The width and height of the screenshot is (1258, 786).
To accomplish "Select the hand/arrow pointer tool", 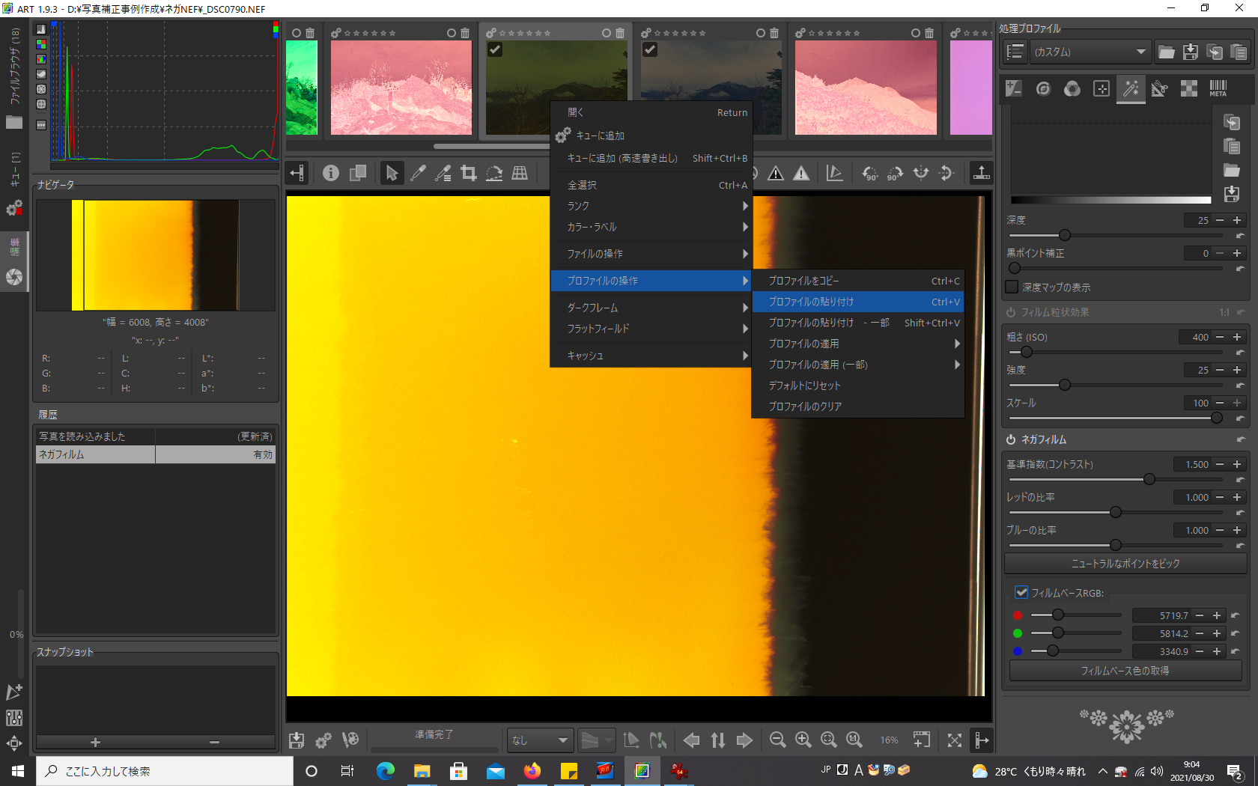I will coord(392,174).
